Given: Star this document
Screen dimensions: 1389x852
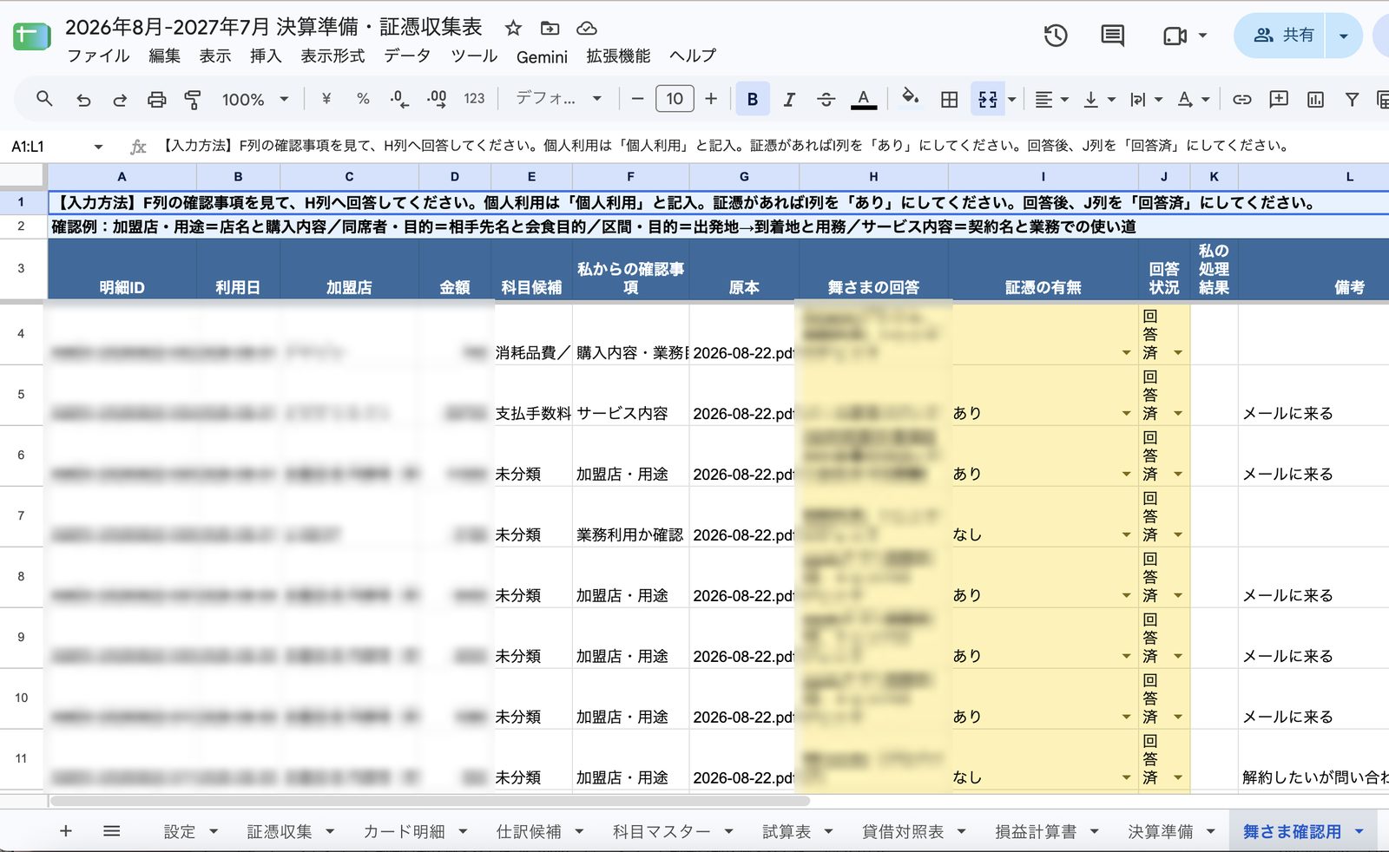Looking at the screenshot, I should pyautogui.click(x=513, y=28).
